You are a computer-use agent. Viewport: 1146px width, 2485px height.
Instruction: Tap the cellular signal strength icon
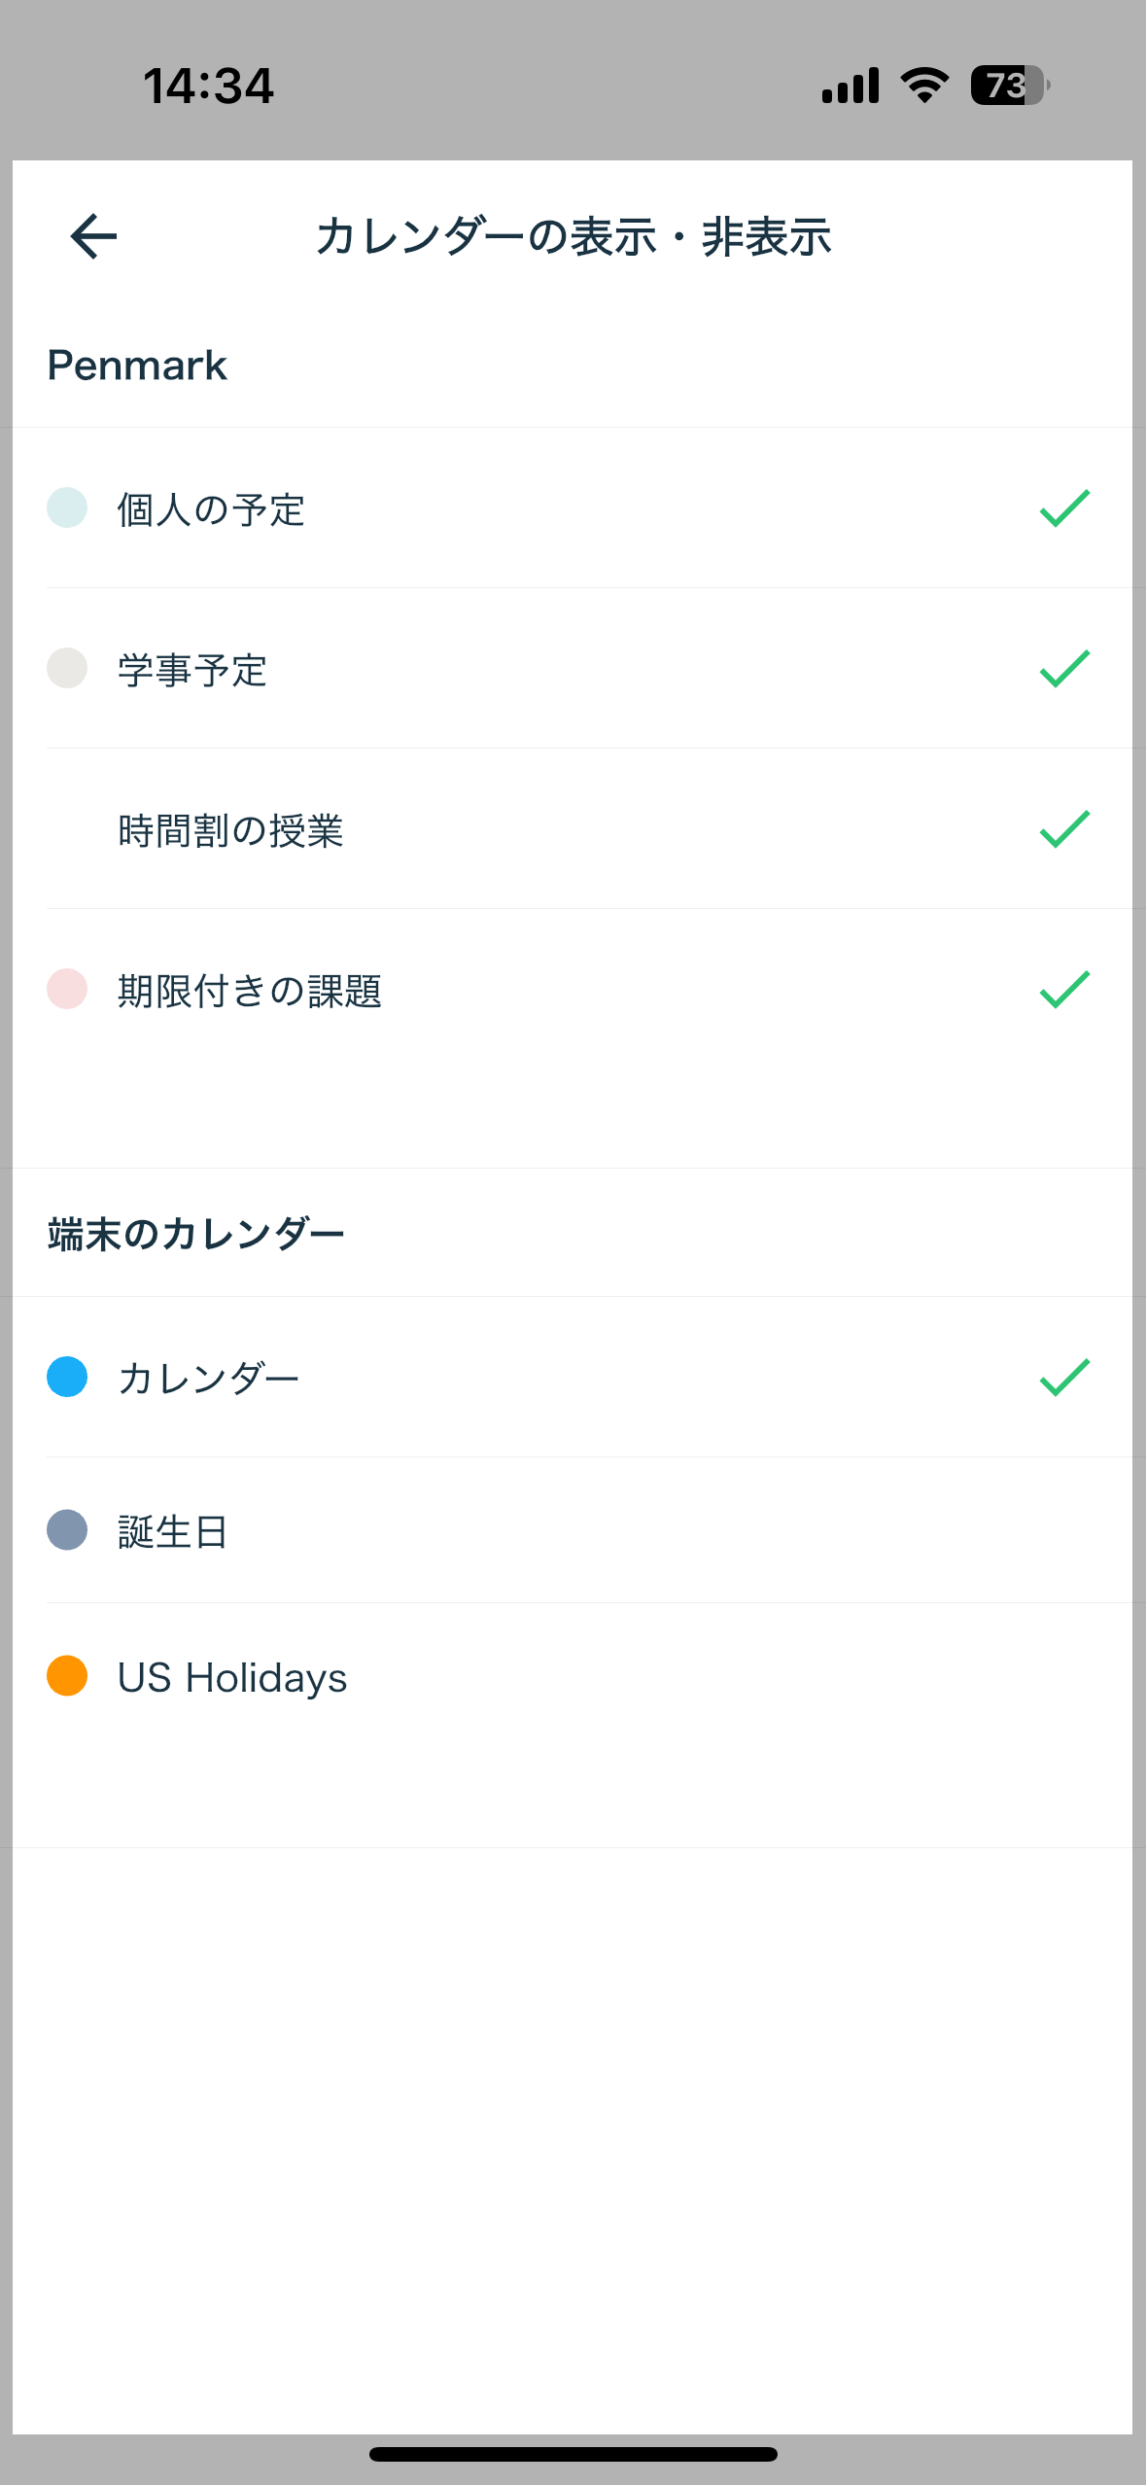851,86
